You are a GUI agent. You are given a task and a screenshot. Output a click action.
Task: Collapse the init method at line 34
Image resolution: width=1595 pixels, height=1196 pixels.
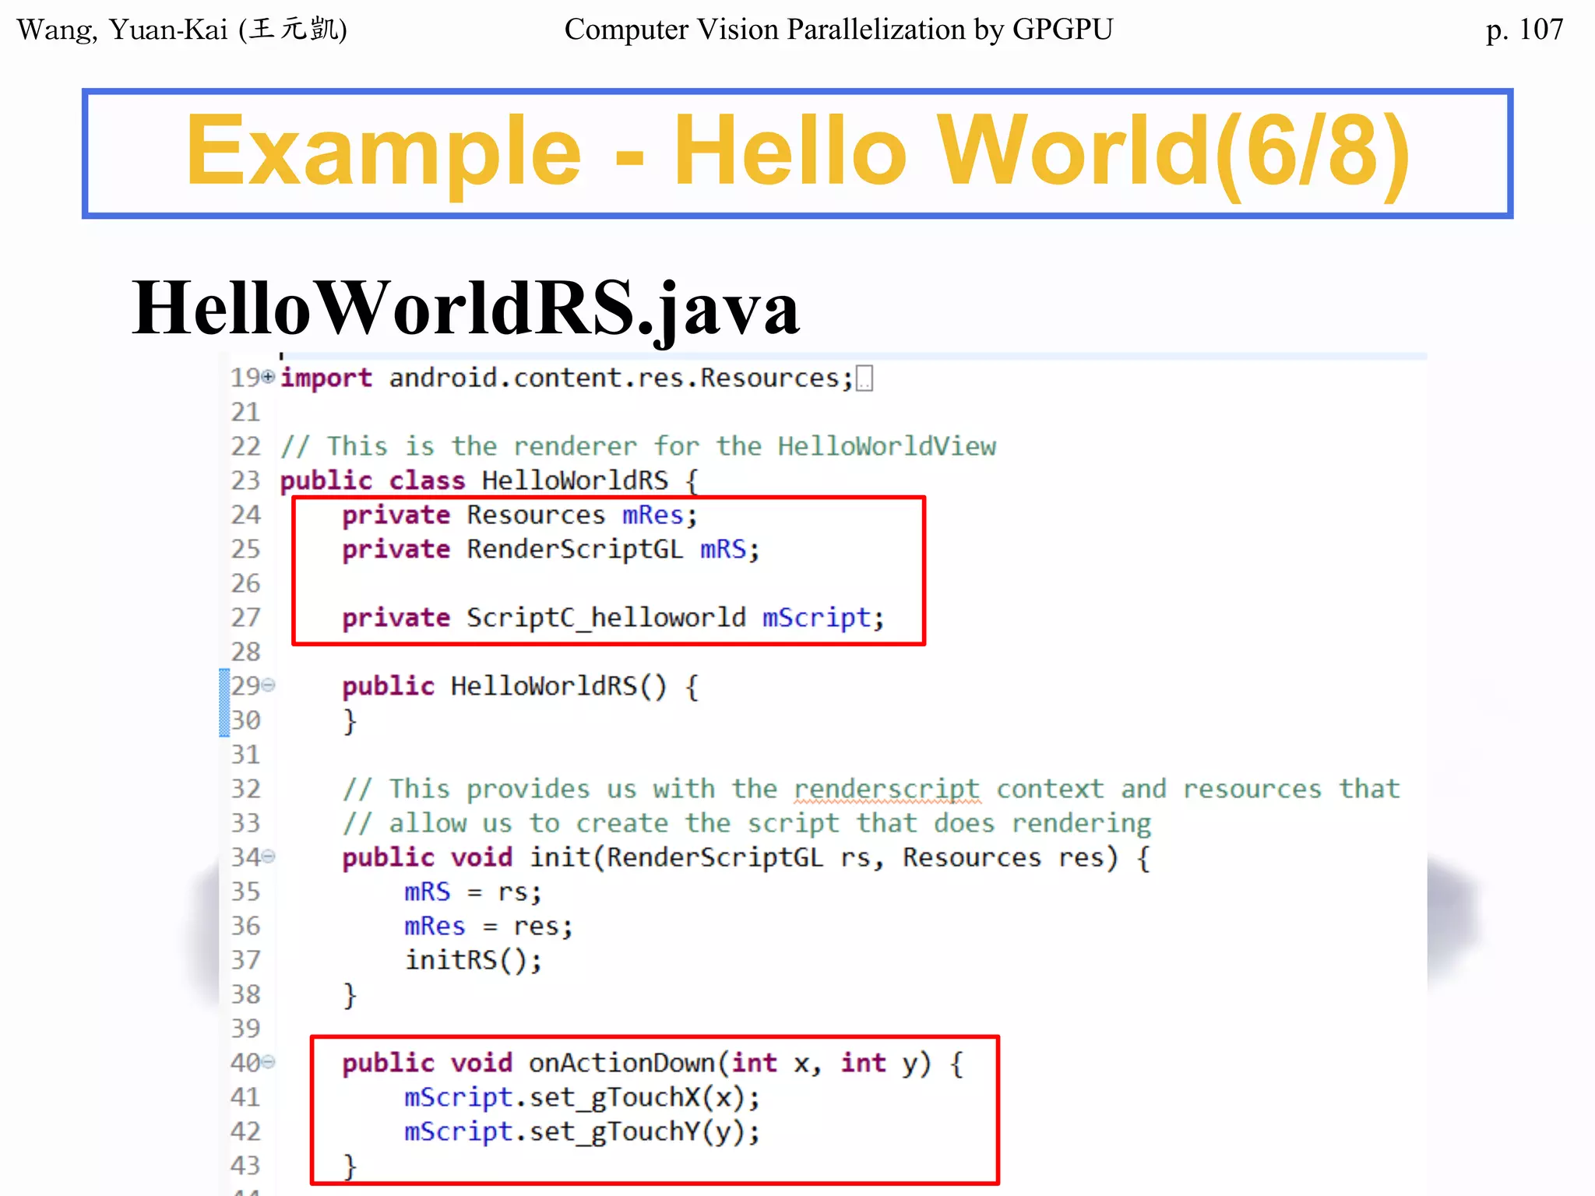pyautogui.click(x=268, y=857)
